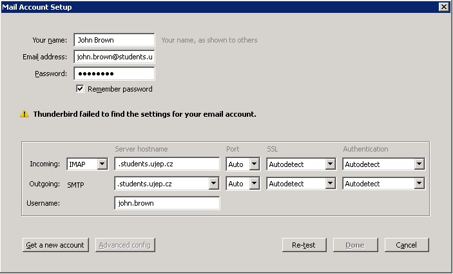Close the Mail Account Setup dialog
453x274 pixels.
pyautogui.click(x=443, y=6)
